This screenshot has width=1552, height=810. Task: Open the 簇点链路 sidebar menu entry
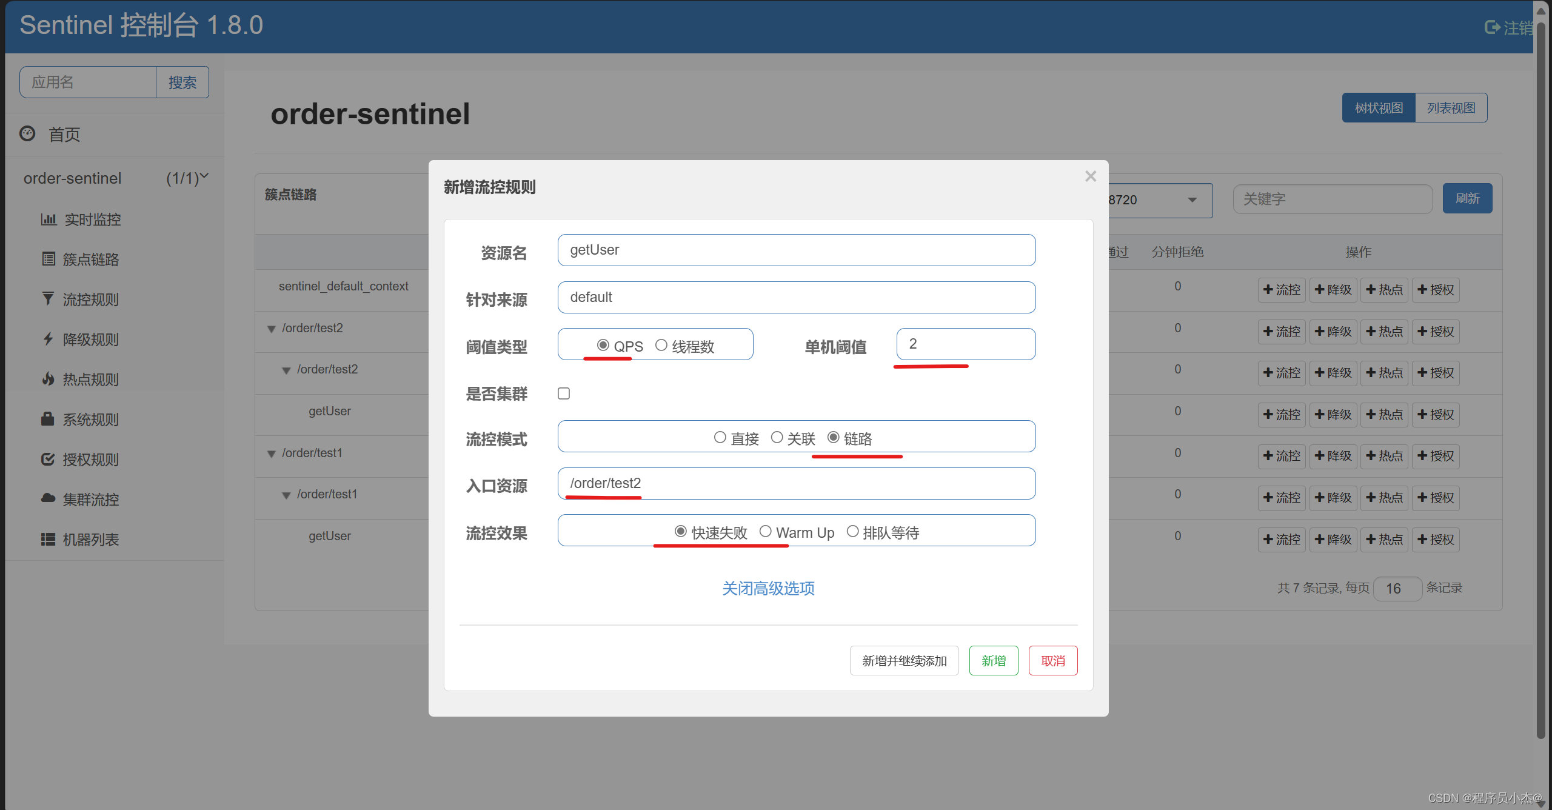coord(91,259)
